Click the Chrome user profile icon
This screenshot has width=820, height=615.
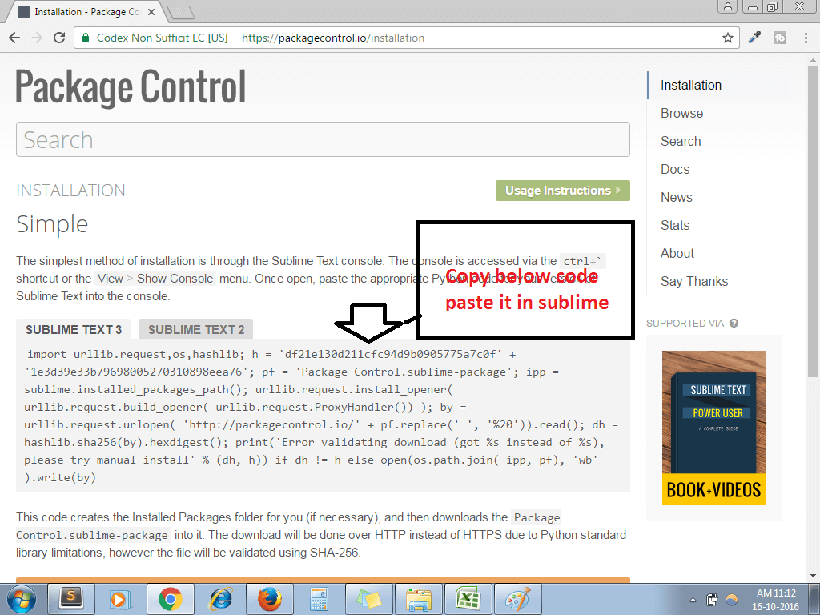point(727,6)
